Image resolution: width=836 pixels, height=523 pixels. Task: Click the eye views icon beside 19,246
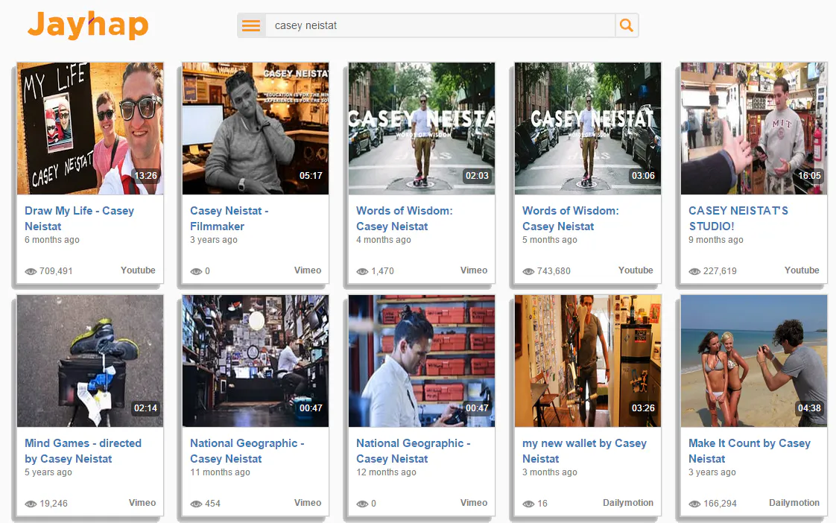pos(31,504)
